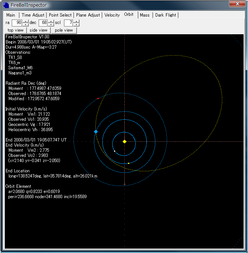Screen dimensions: 248x253
Task: Close the FireBallInspector window
Action: 237,4
